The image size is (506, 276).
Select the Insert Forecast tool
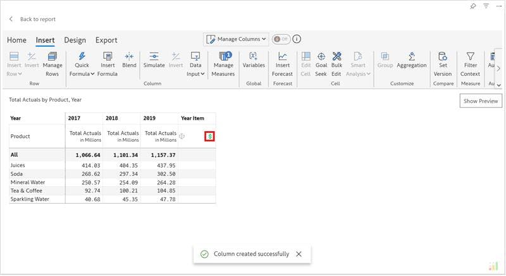point(283,58)
